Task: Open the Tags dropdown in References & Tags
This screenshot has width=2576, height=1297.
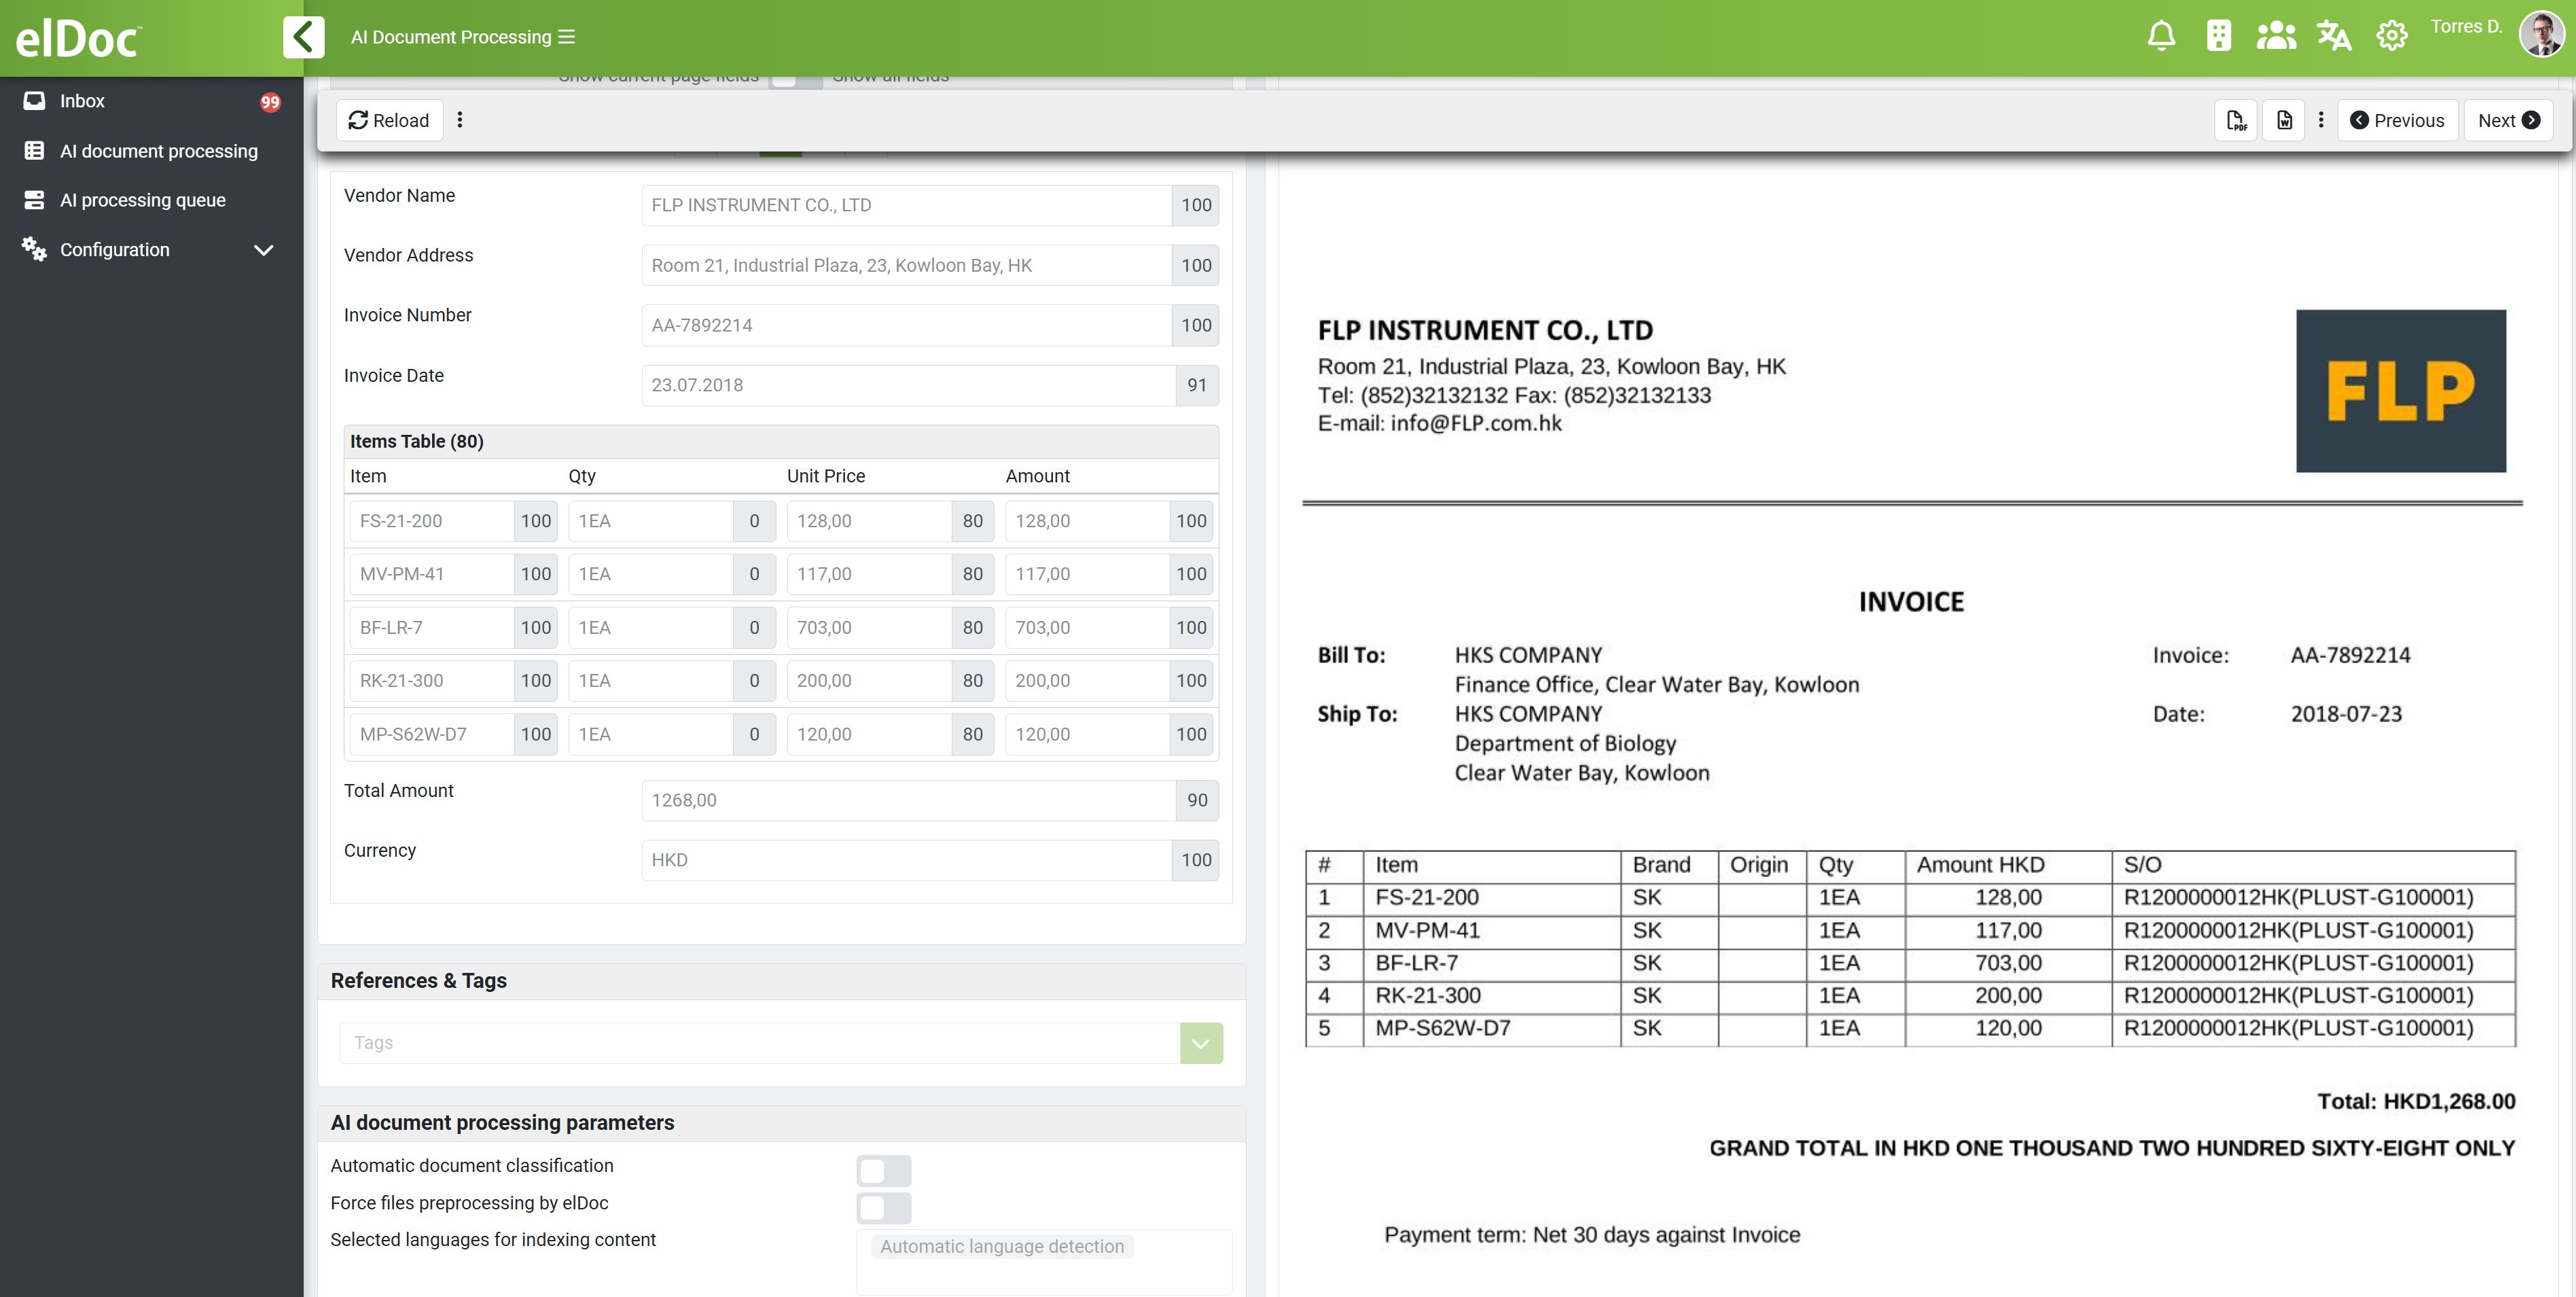Action: (x=1200, y=1042)
